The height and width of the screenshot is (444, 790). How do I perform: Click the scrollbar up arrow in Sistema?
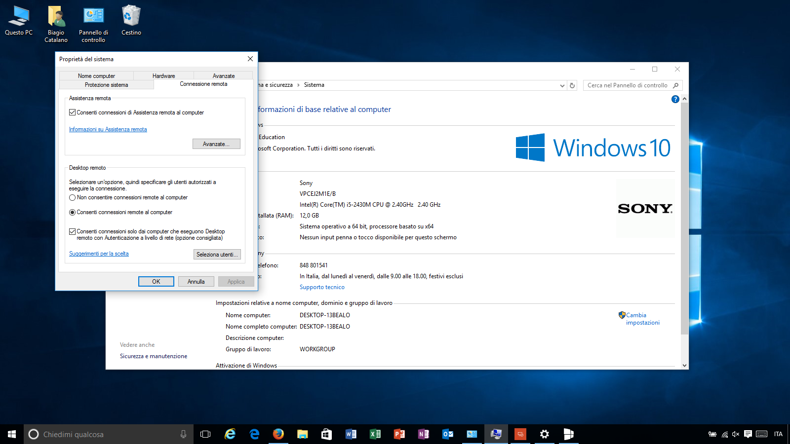pyautogui.click(x=684, y=99)
